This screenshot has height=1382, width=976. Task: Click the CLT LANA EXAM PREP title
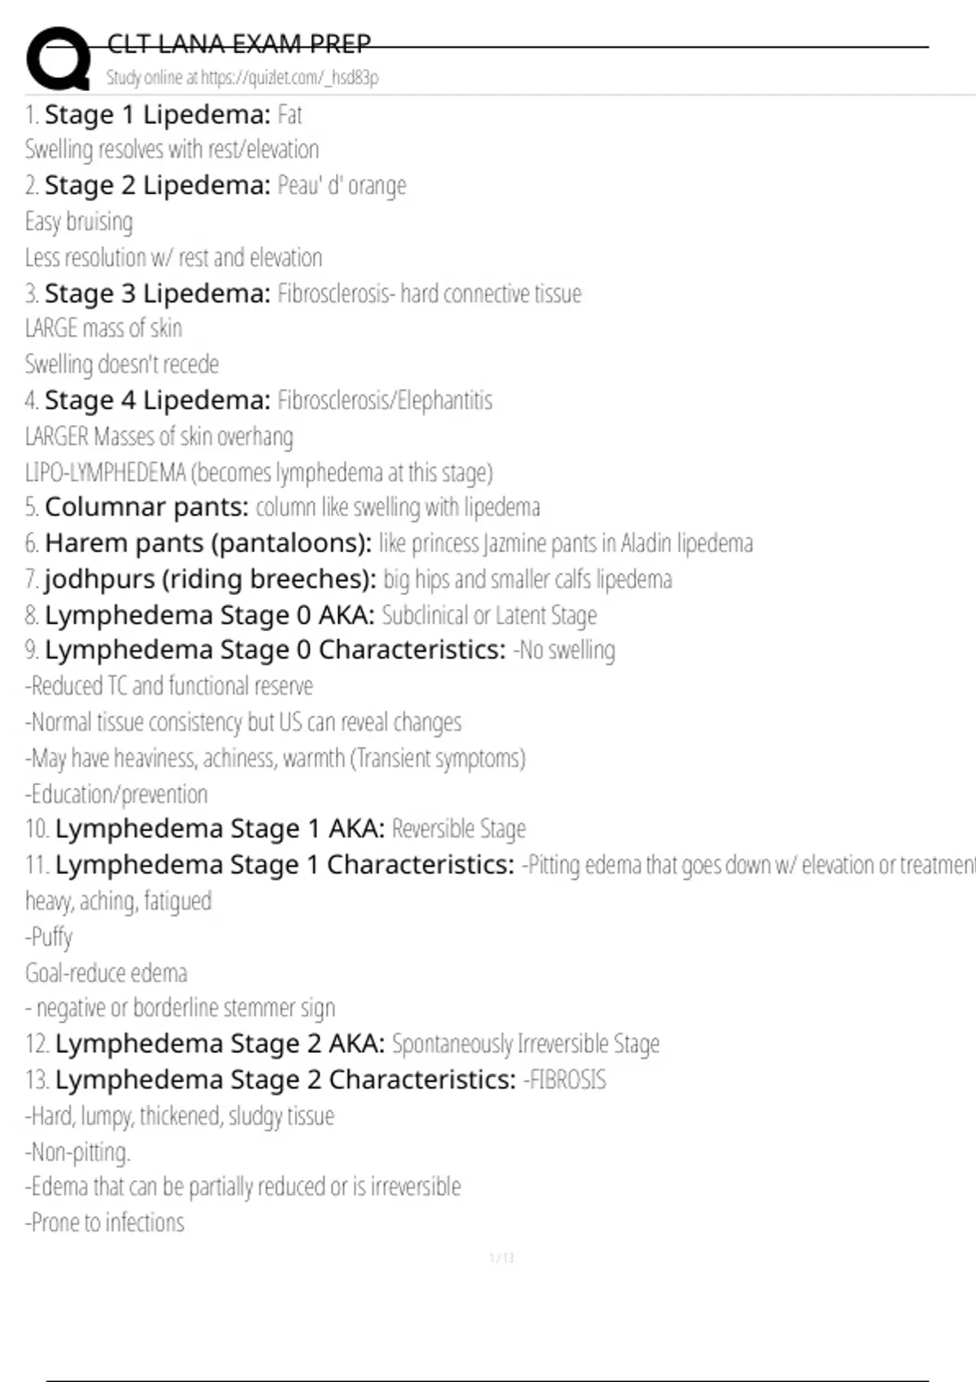[239, 43]
